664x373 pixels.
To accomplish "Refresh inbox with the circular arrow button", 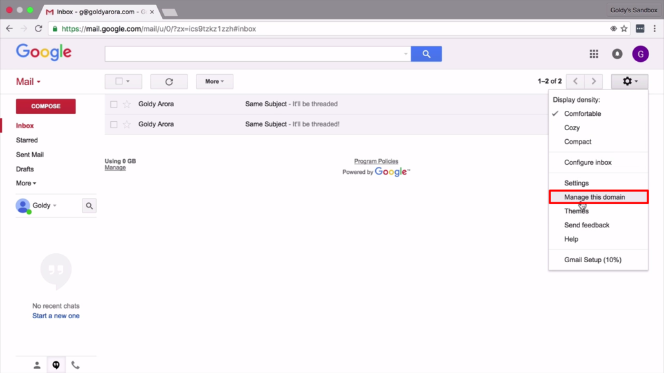I will pyautogui.click(x=169, y=81).
